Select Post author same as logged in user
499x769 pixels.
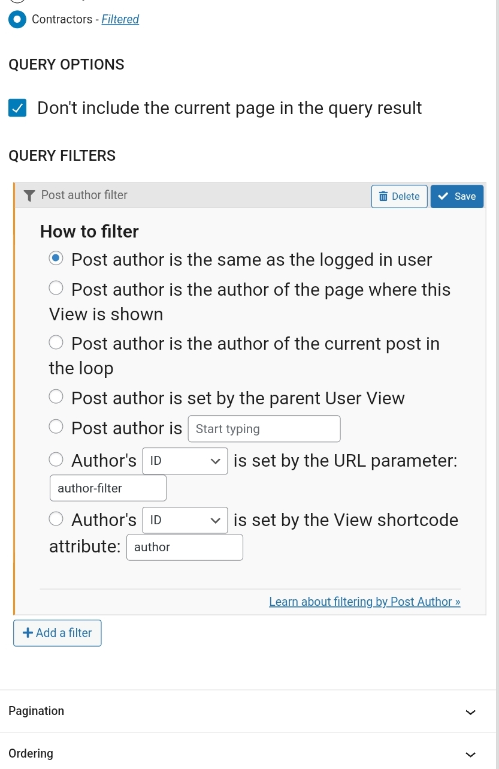pos(56,259)
